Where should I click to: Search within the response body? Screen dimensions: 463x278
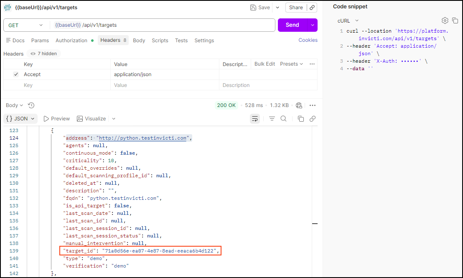tap(283, 119)
